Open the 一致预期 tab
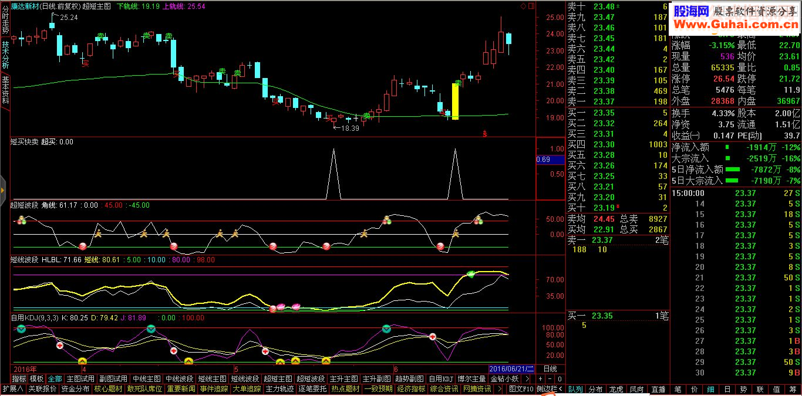This screenshot has height=396, width=802. [378, 388]
